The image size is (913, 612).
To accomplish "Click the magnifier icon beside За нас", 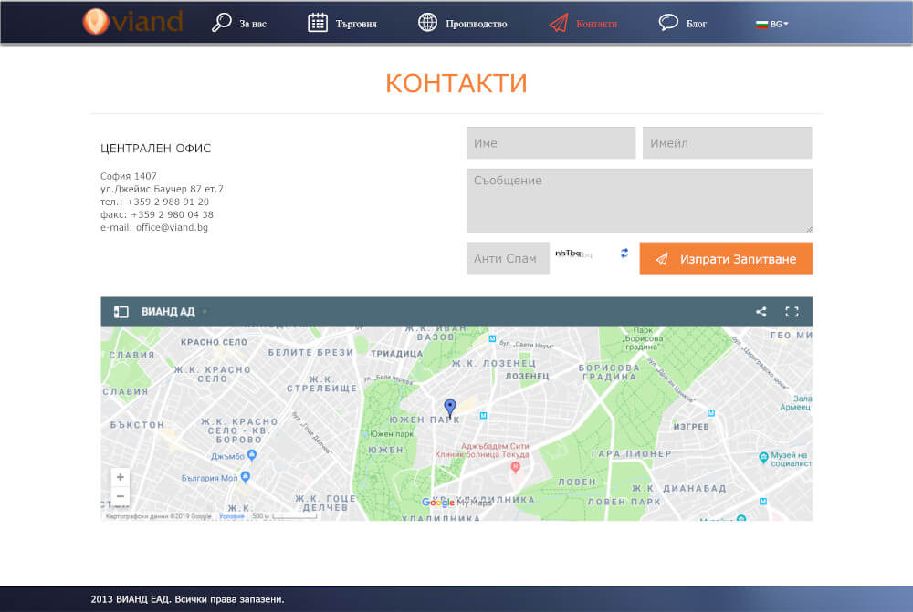I will 221,23.
